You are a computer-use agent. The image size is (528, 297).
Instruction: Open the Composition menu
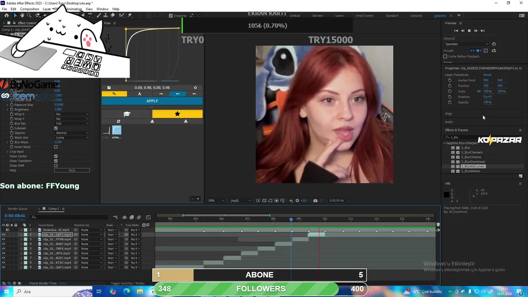click(x=29, y=9)
